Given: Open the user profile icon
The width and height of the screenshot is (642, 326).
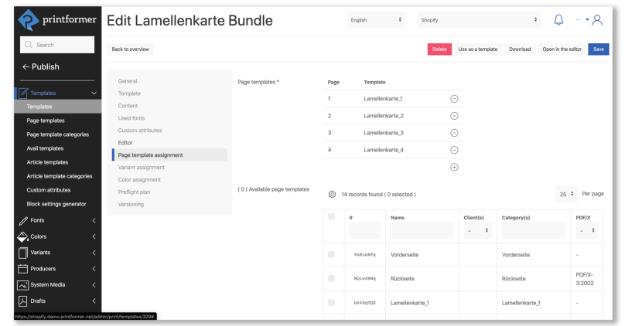Looking at the screenshot, I should point(596,20).
